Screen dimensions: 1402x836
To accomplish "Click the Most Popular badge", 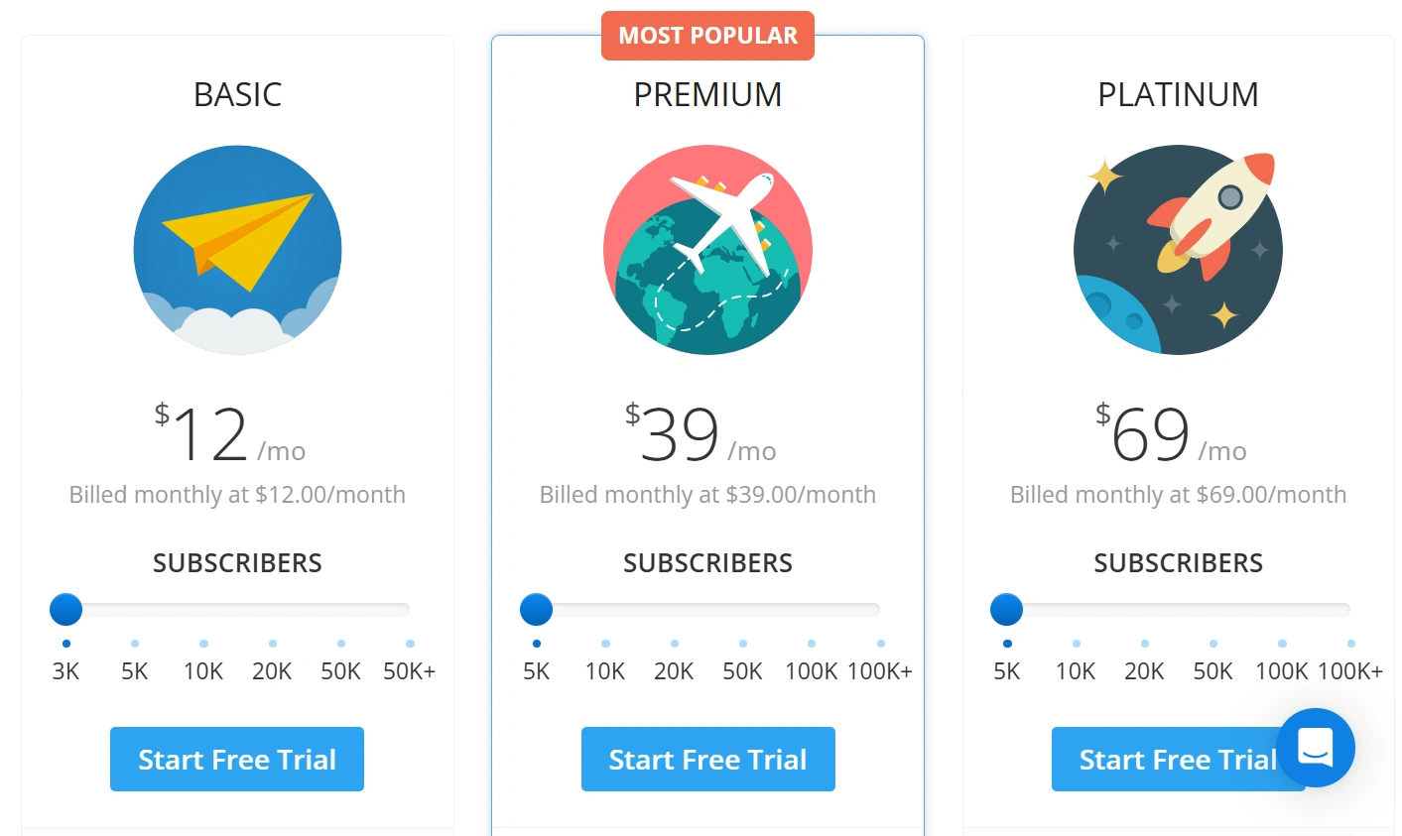I will pyautogui.click(x=707, y=36).
